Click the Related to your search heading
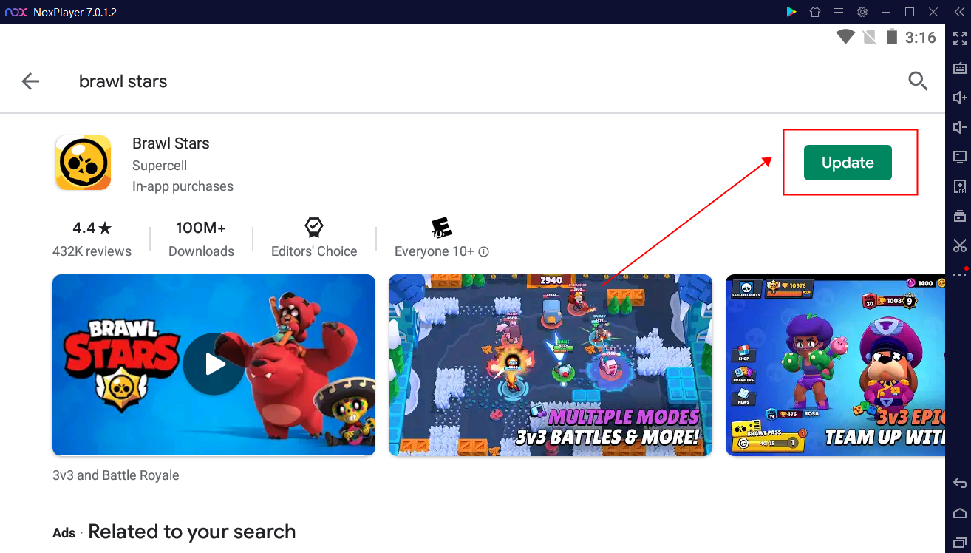971x553 pixels. (192, 532)
